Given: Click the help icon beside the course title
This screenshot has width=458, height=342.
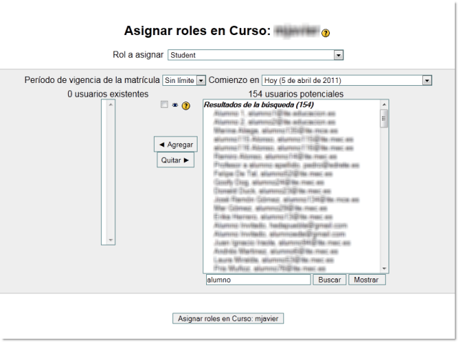Looking at the screenshot, I should (x=326, y=33).
